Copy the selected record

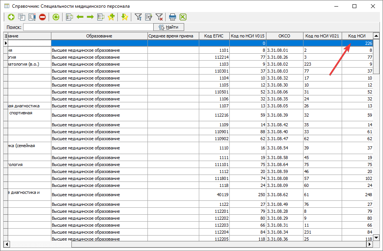pos(22,17)
